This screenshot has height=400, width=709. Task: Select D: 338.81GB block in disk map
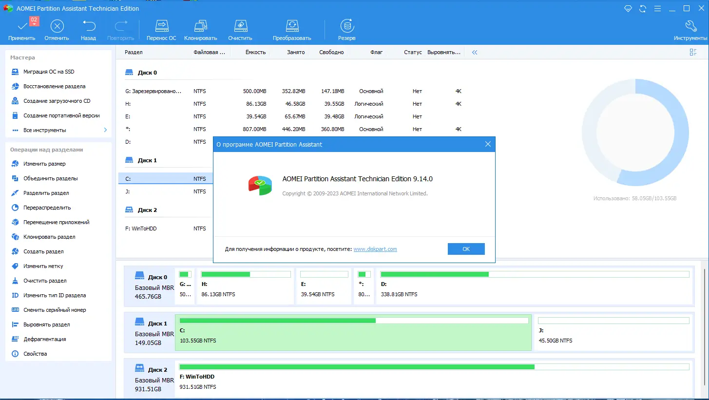[x=535, y=286]
